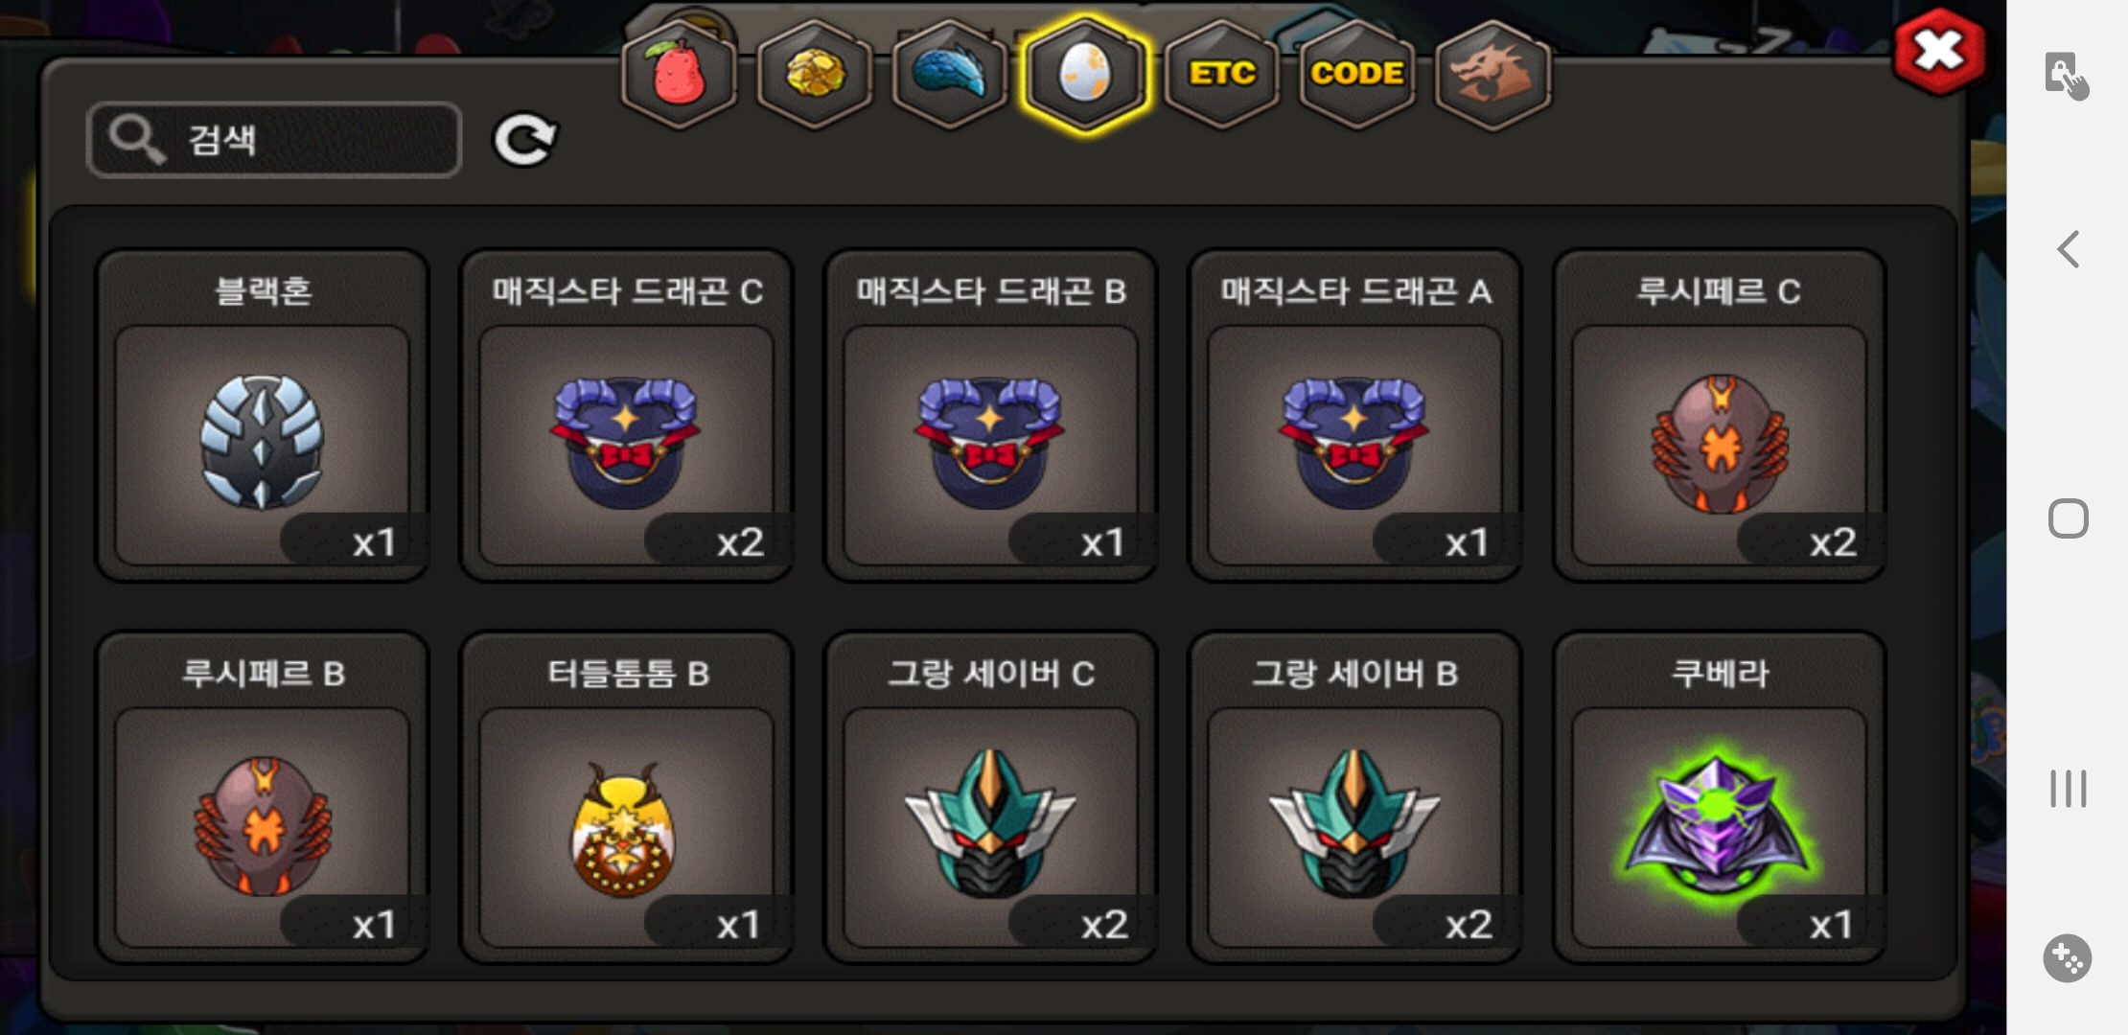Switch to the CODE tab
The image size is (2128, 1035).
click(1357, 74)
